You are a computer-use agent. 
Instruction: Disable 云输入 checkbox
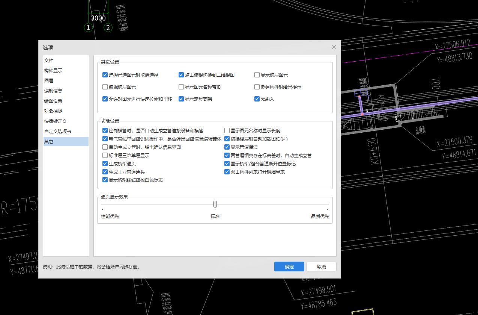tap(257, 99)
